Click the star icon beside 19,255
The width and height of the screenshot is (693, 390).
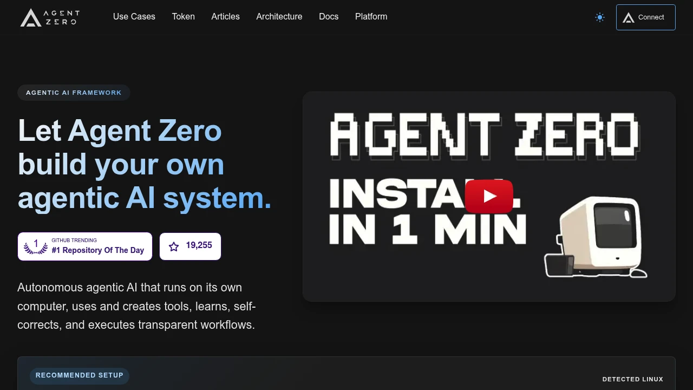[x=174, y=246]
